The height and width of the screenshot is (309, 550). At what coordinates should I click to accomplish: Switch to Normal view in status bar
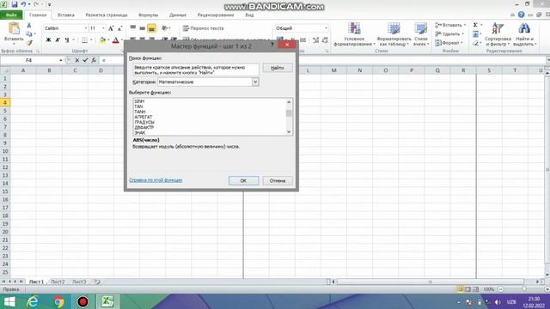click(x=460, y=289)
